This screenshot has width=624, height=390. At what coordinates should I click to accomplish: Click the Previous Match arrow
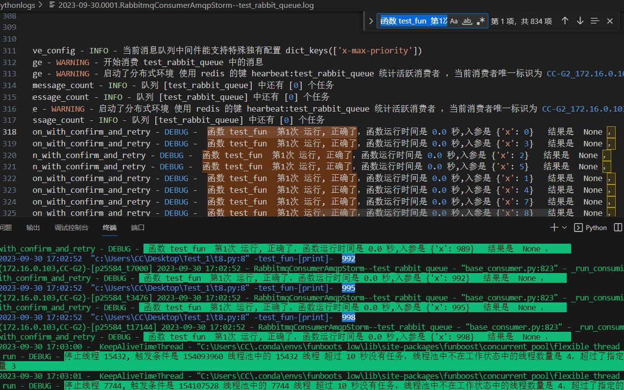coord(564,21)
